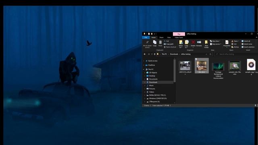Go forward with the forward arrow
This screenshot has width=258, height=145.
tap(149, 54)
